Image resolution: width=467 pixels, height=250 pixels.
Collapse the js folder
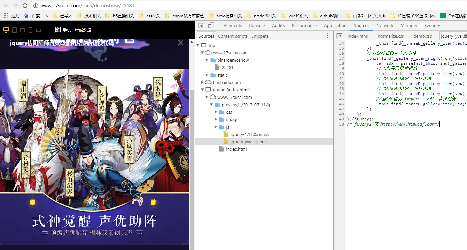click(x=216, y=127)
